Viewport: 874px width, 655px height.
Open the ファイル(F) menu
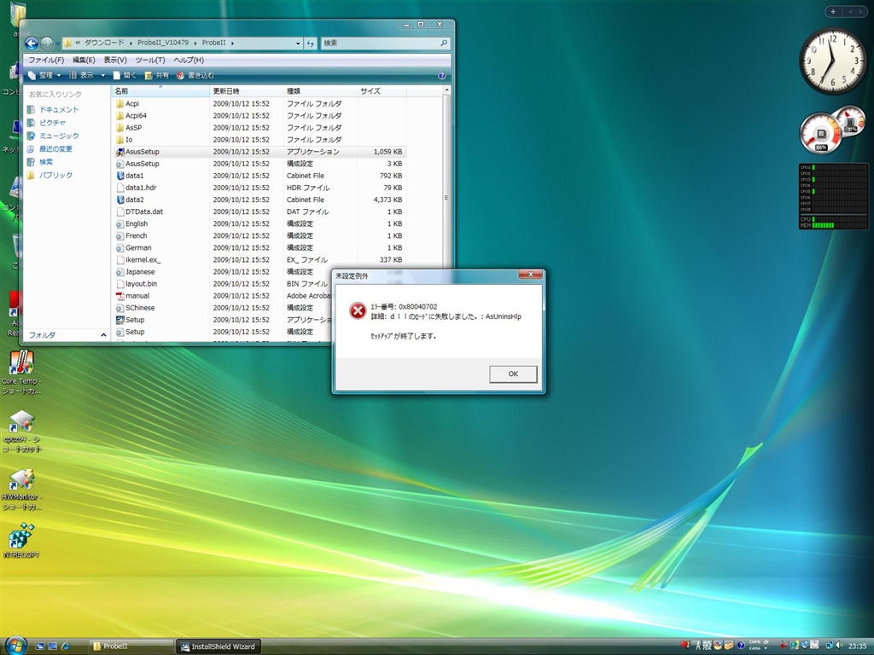point(46,60)
